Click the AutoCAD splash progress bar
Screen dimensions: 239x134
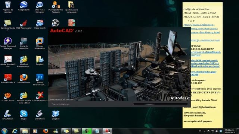click(161, 104)
